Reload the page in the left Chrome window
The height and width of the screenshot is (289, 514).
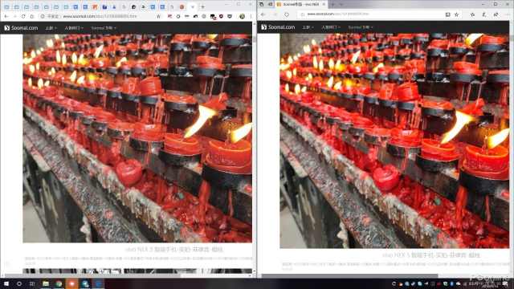23,16
